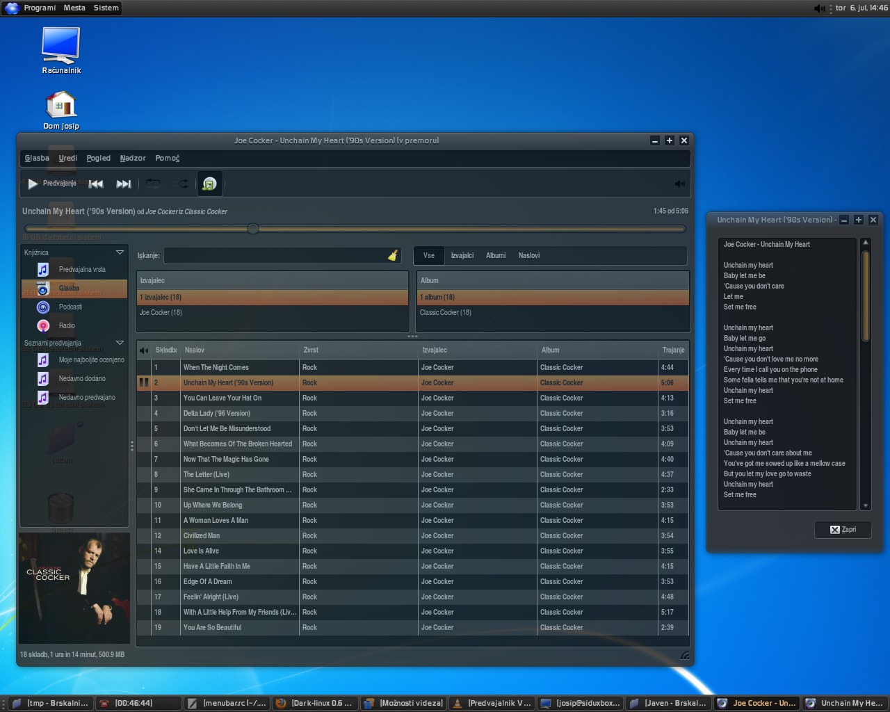Screen dimensions: 890x712
Task: Skip to the previous track
Action: coord(96,184)
